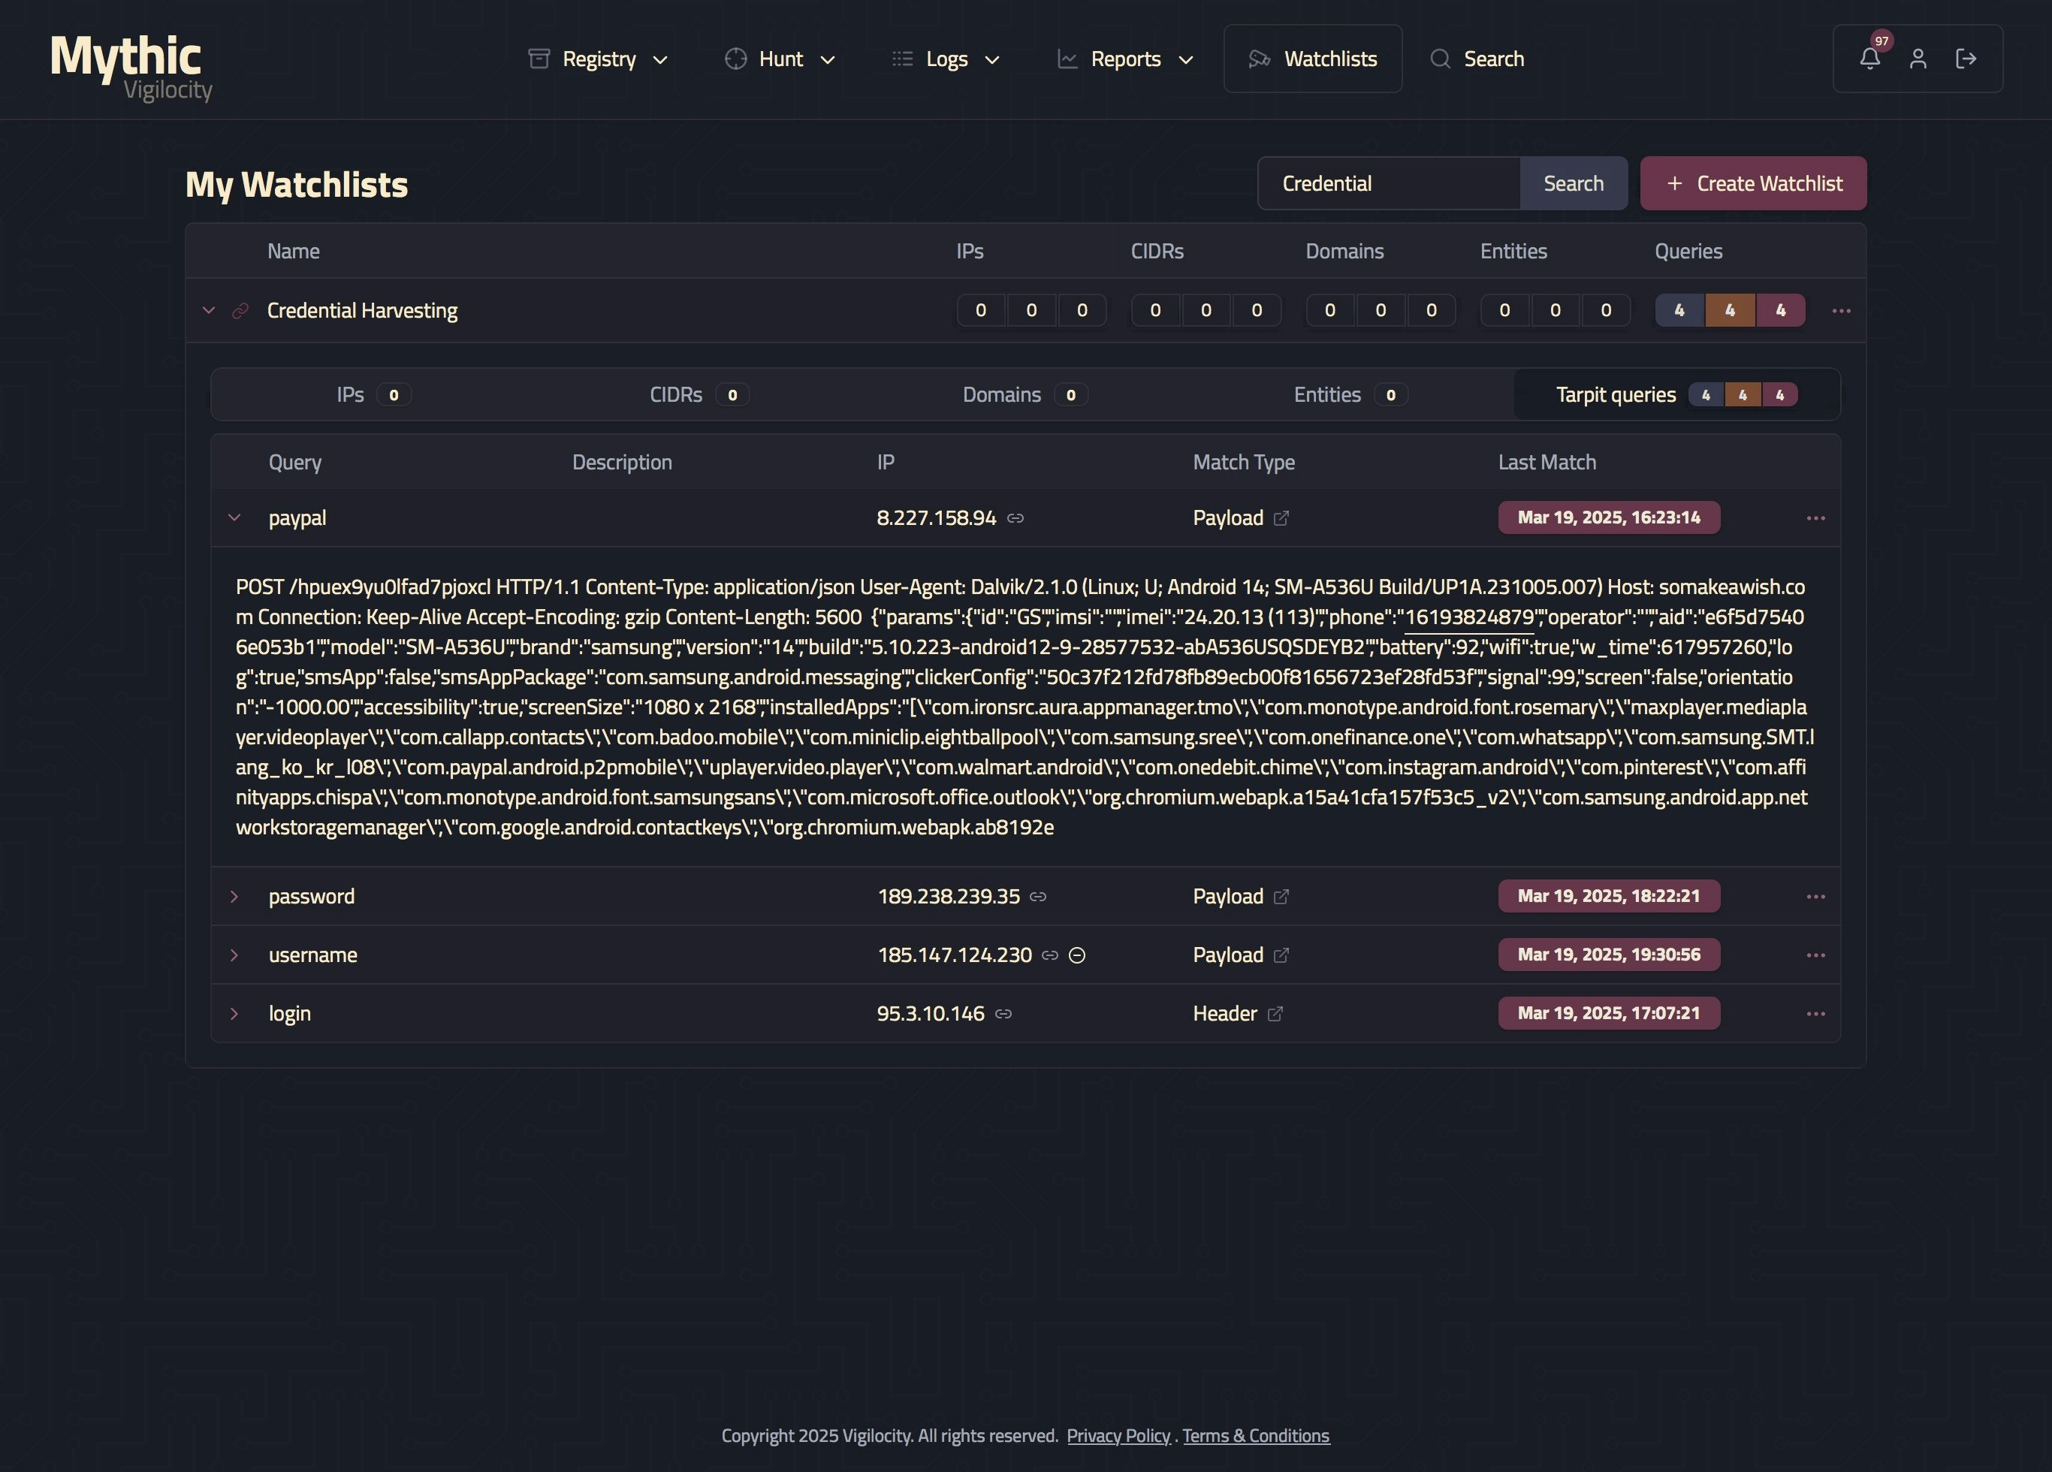Viewport: 2052px width, 1472px height.
Task: Click the circle-minus icon next to 185.147.124.230
Action: (x=1076, y=955)
